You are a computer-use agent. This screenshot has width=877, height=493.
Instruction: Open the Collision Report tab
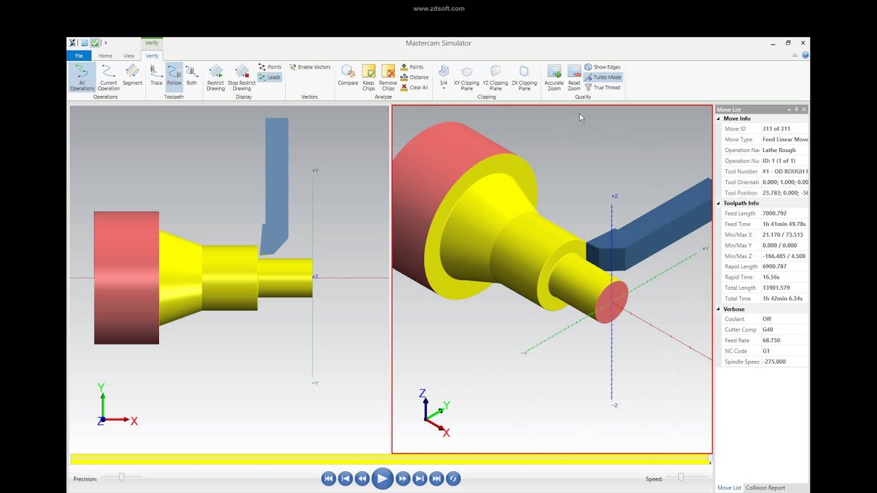pos(765,488)
